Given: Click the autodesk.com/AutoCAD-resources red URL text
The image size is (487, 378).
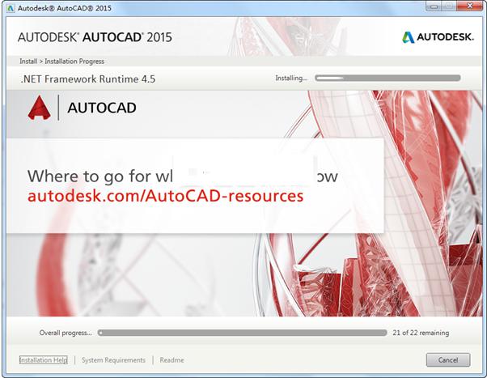Looking at the screenshot, I should click(x=165, y=197).
